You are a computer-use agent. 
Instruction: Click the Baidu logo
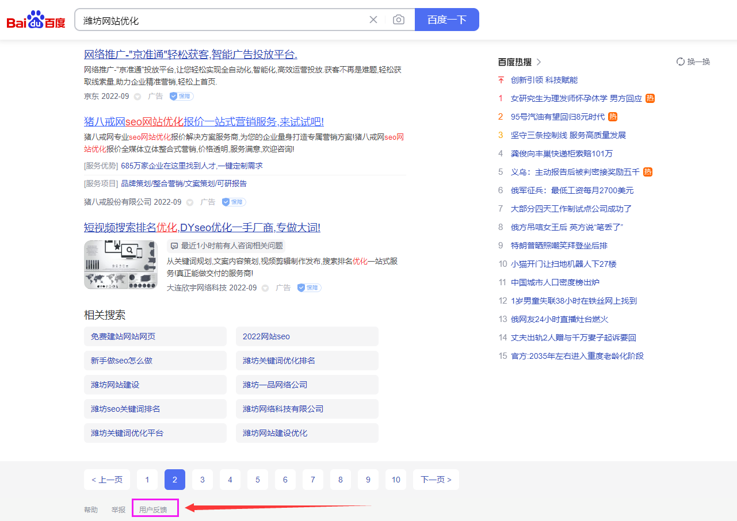click(x=36, y=20)
